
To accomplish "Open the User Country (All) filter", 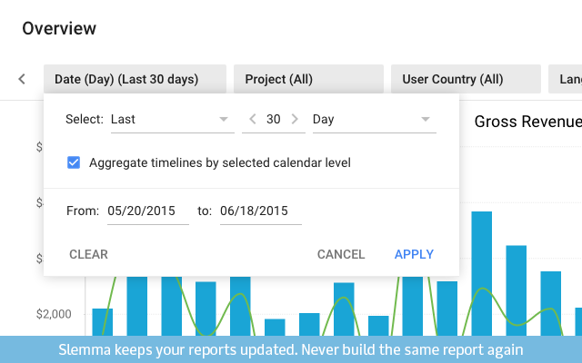I will click(x=465, y=79).
